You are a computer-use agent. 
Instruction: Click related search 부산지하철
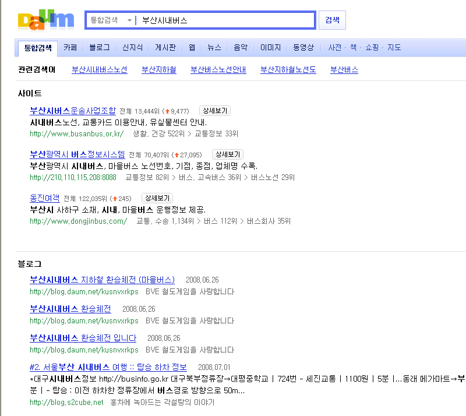pyautogui.click(x=159, y=70)
